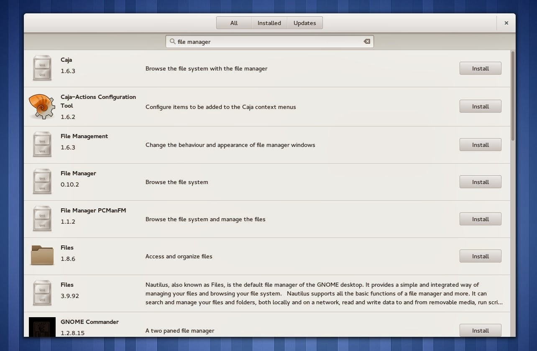Image resolution: width=537 pixels, height=351 pixels.
Task: Click version number 0.10.2
Action: pyautogui.click(x=70, y=184)
